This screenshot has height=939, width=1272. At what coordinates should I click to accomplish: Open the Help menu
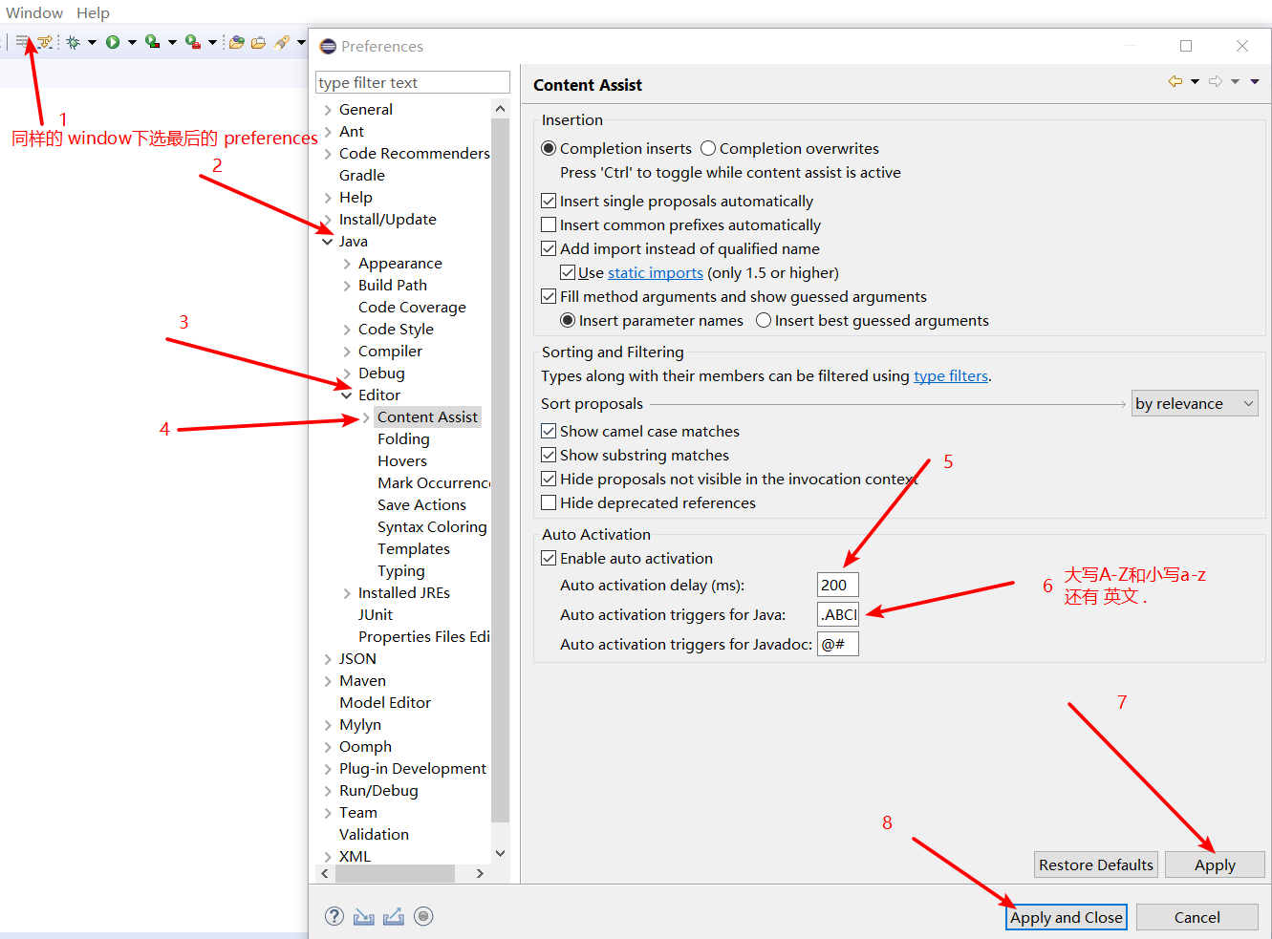click(x=93, y=12)
